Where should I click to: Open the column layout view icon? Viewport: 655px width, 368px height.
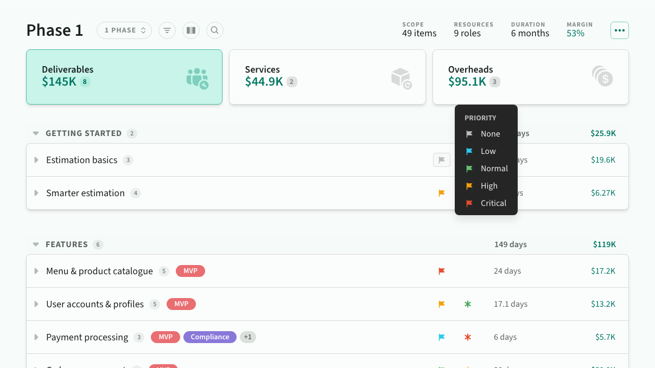(190, 30)
